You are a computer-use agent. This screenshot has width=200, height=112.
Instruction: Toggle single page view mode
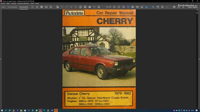(x=128, y=7)
